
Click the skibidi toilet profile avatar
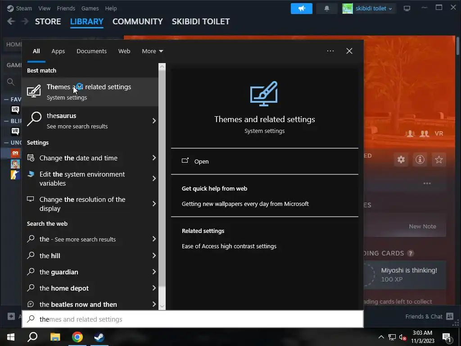pyautogui.click(x=348, y=9)
